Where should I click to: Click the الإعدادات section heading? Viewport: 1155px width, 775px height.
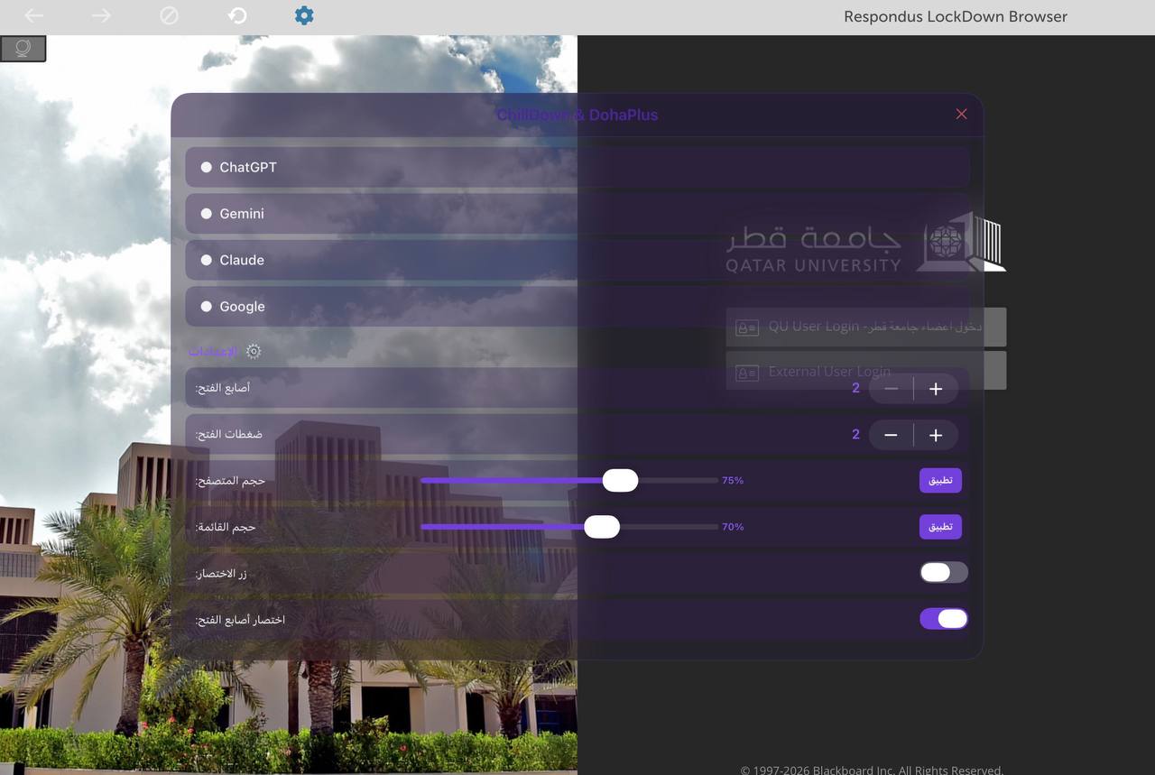[213, 351]
